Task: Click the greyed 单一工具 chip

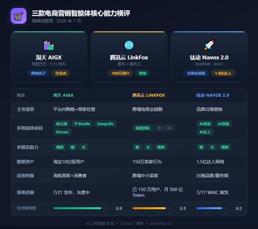Action: [164, 128]
